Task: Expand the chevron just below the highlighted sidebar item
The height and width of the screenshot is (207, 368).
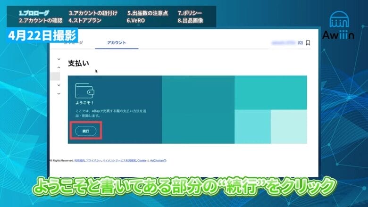Action: 59,85
